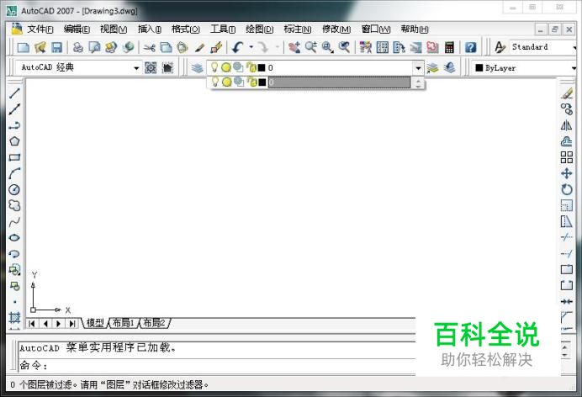The image size is (582, 397).
Task: Select the Move tool
Action: [x=566, y=173]
